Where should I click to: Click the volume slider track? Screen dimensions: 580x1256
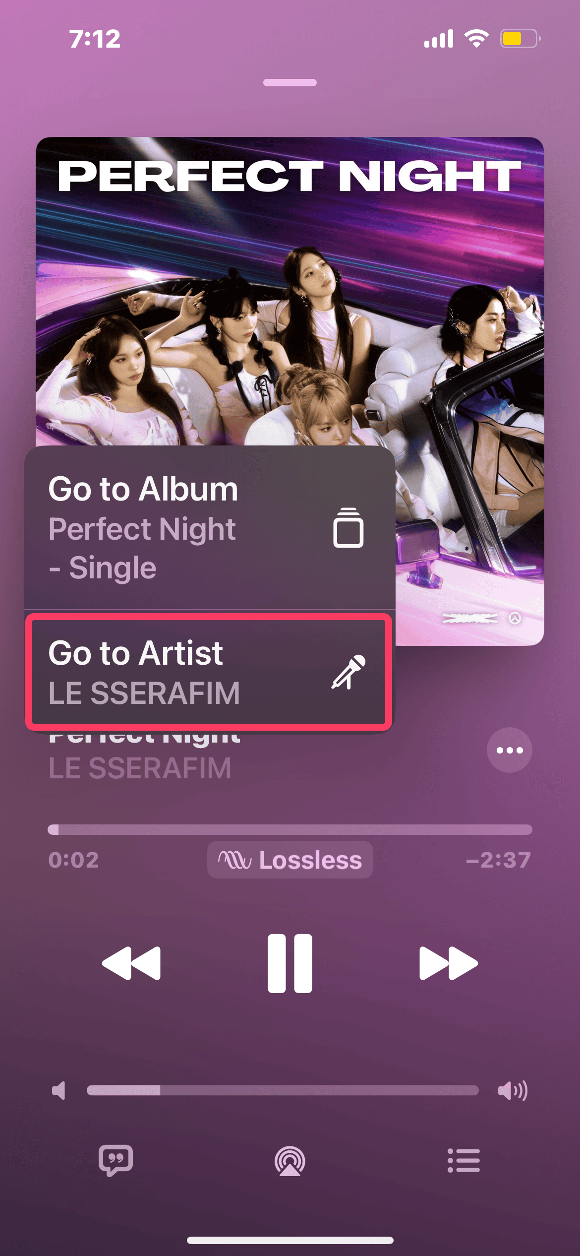point(283,1090)
